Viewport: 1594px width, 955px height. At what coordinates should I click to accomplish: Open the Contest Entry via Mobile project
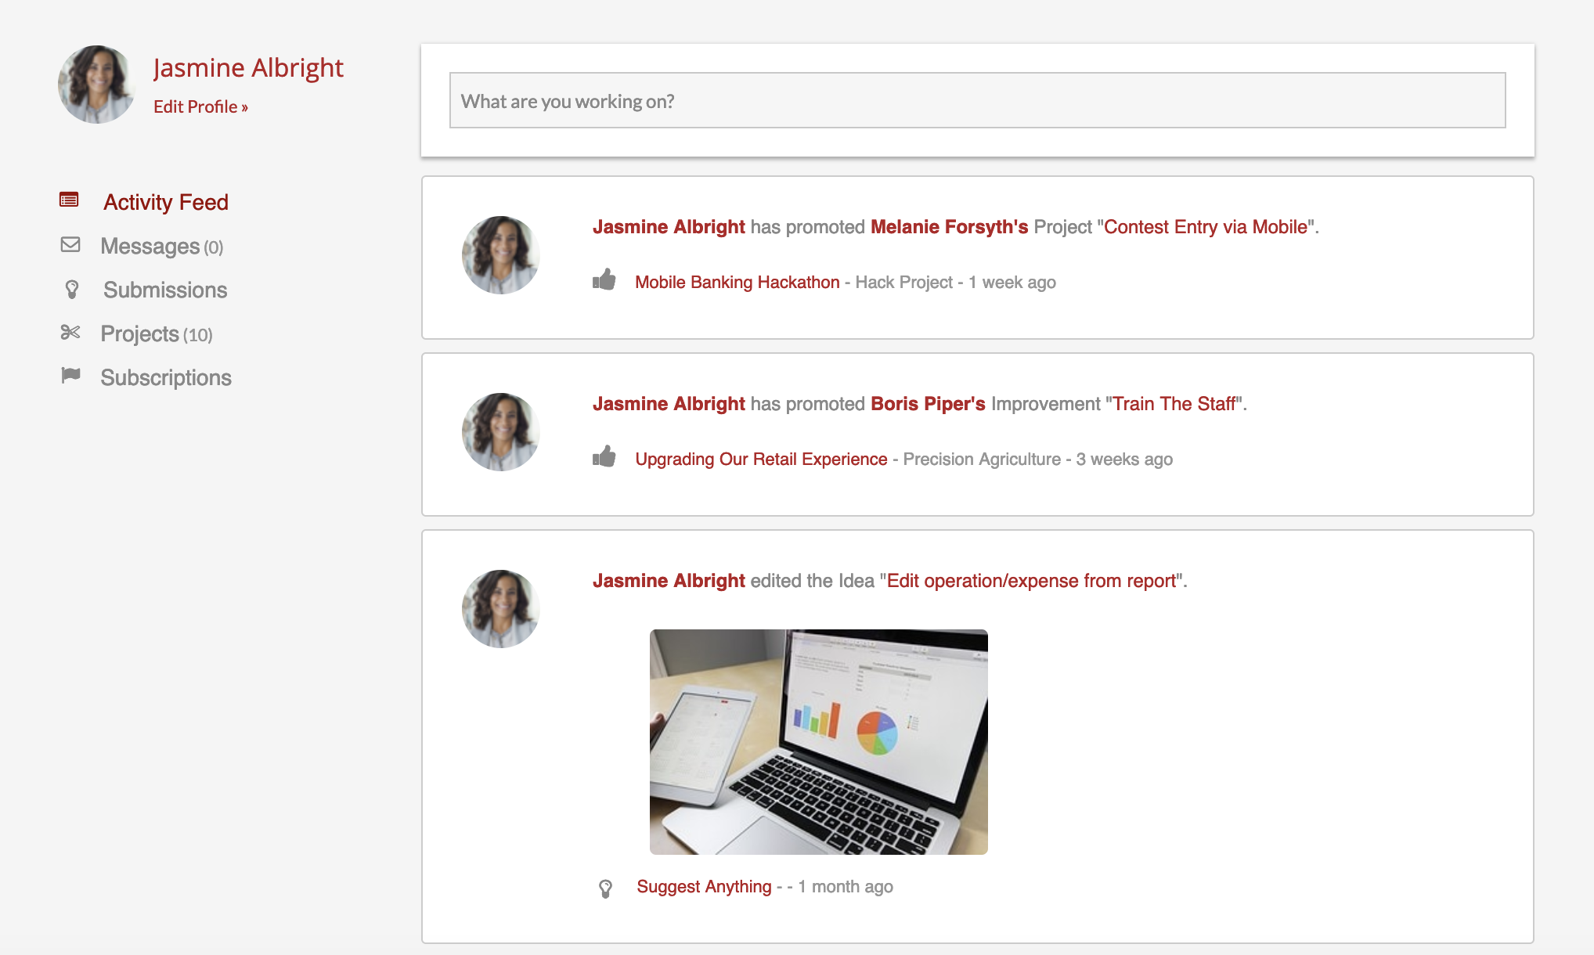(1206, 227)
